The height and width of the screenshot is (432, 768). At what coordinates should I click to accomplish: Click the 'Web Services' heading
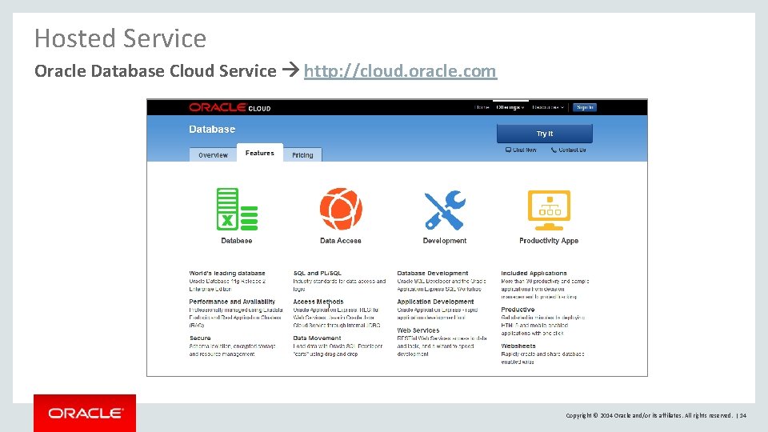point(418,330)
